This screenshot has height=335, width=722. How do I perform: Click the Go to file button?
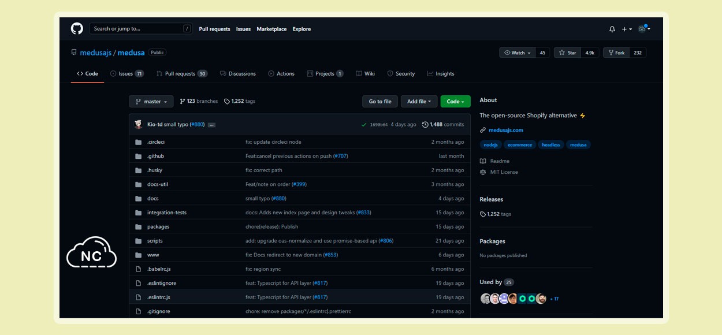click(380, 102)
